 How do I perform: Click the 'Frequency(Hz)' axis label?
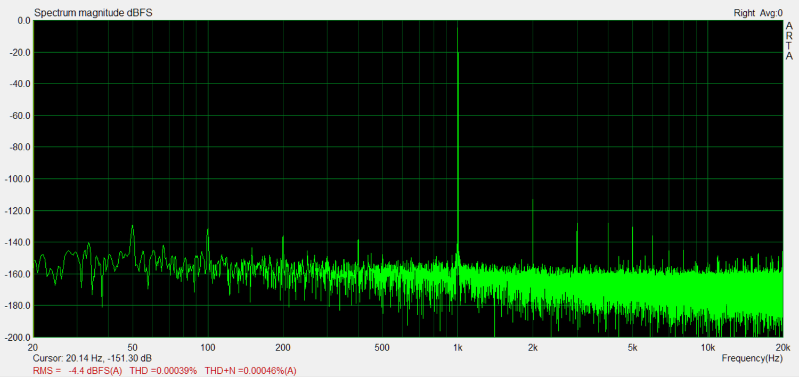(752, 358)
